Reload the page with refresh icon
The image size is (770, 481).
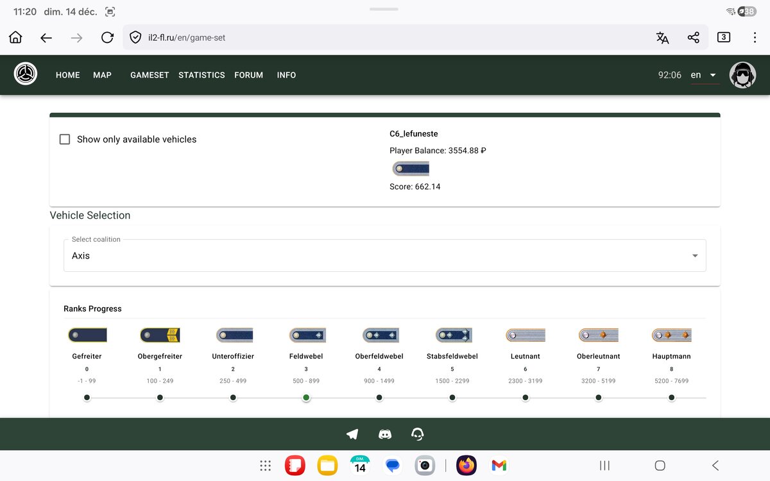[107, 37]
